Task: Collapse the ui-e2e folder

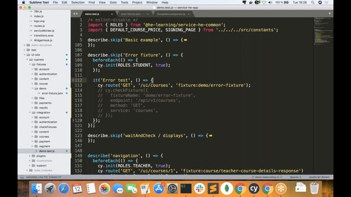Action: click(25, 55)
